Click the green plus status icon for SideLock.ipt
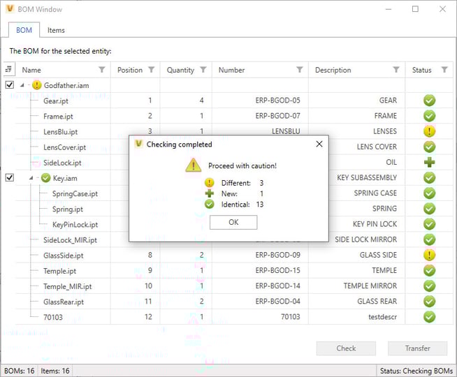The height and width of the screenshot is (377, 457). tap(429, 162)
